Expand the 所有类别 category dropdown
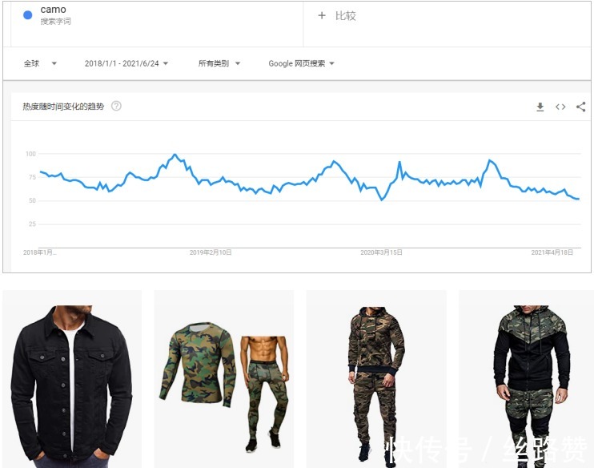Image resolution: width=594 pixels, height=468 pixels. (x=219, y=63)
